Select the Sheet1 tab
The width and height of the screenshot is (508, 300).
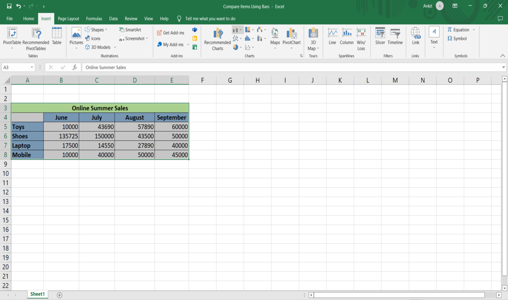pyautogui.click(x=37, y=294)
